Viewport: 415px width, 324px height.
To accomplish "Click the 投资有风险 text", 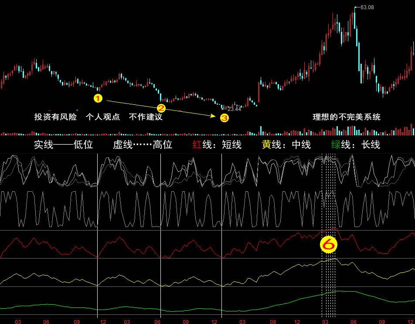I will [55, 117].
